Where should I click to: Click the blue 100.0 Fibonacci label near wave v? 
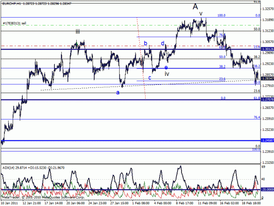(221, 15)
